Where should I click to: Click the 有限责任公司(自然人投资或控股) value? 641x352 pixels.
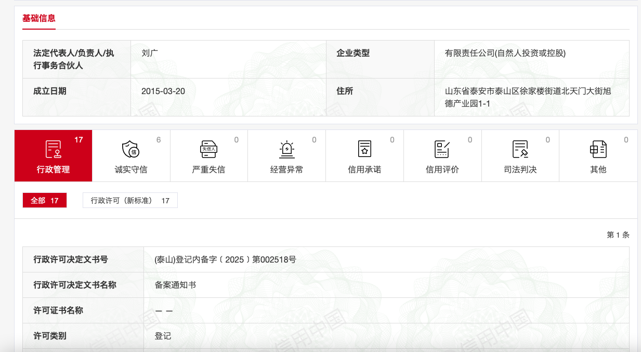pos(505,53)
